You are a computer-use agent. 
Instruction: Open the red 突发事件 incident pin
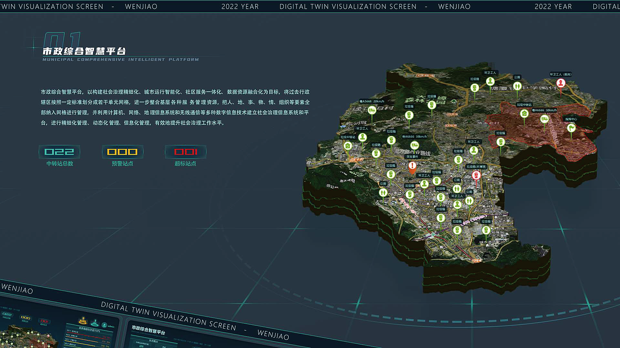412,167
